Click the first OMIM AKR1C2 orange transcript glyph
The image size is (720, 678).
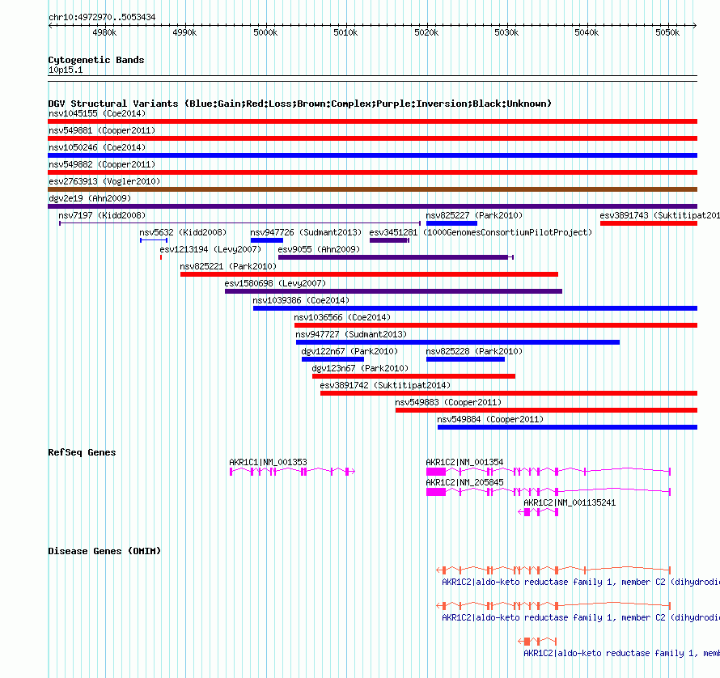tap(553, 570)
